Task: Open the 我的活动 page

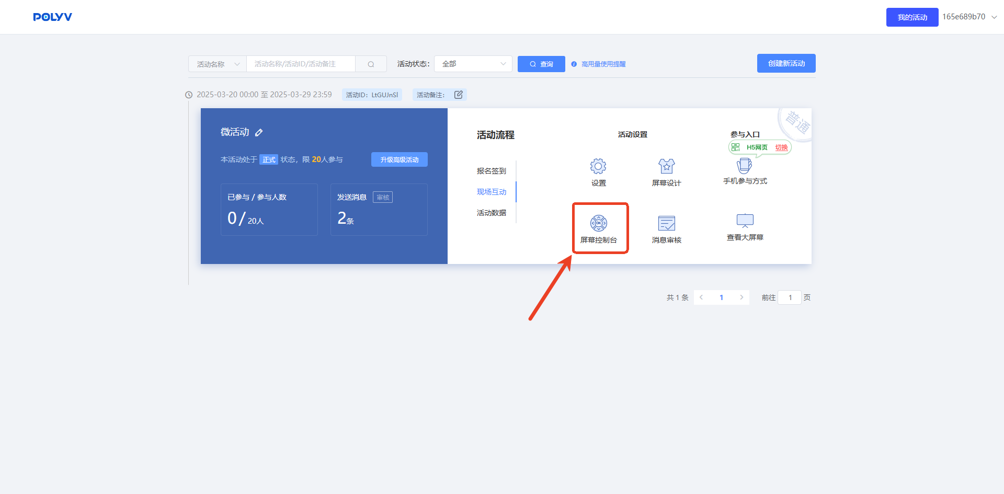Action: tap(912, 17)
